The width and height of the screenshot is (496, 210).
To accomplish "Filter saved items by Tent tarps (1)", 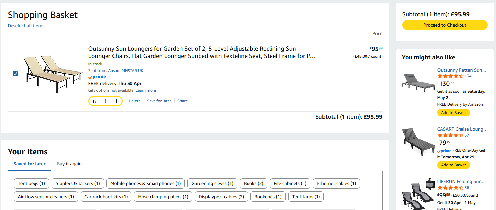I will pos(306,197).
